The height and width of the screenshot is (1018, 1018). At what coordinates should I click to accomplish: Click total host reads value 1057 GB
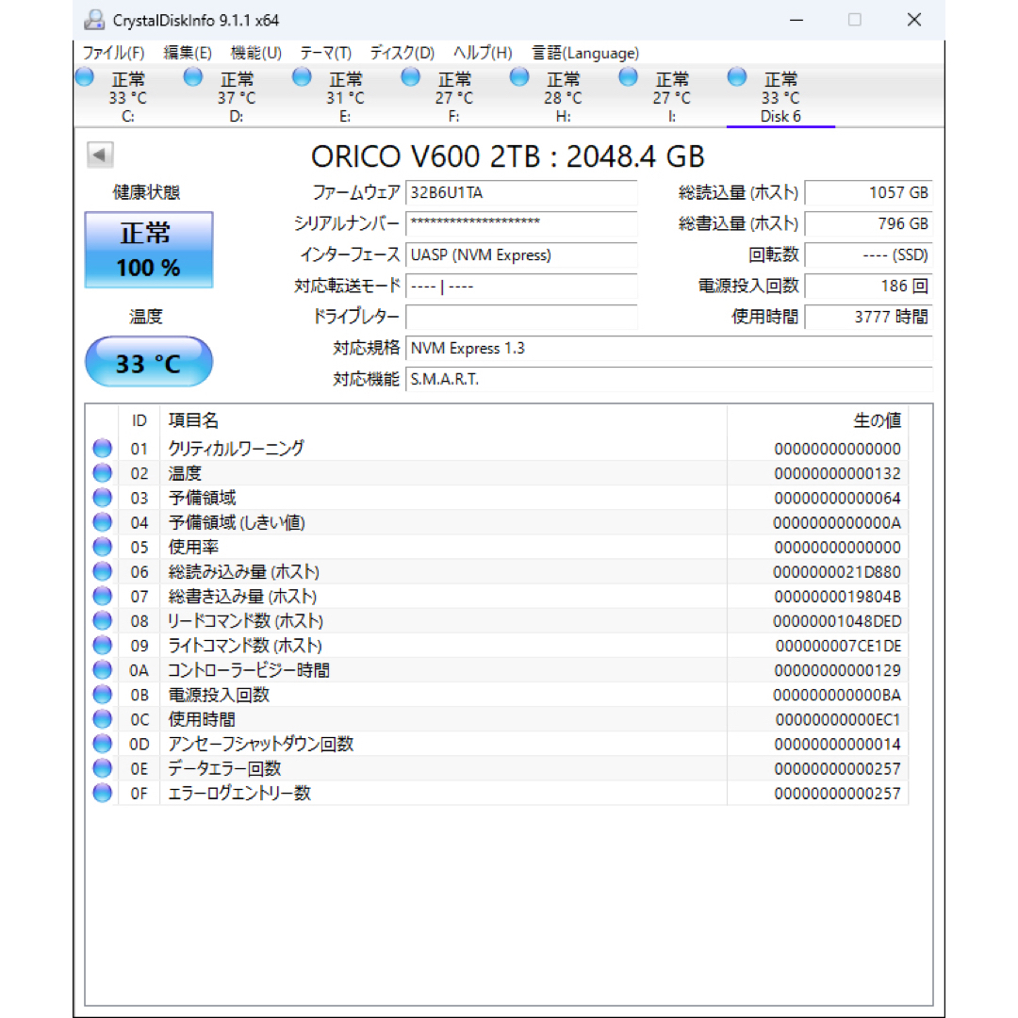click(x=869, y=193)
